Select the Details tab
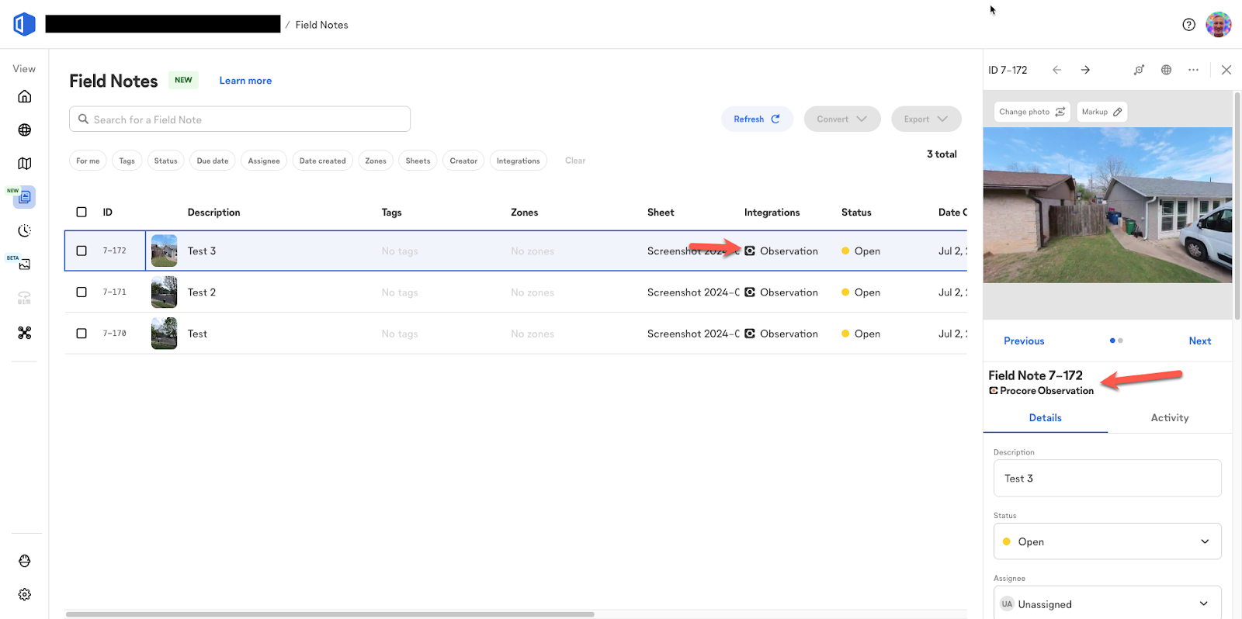 pos(1045,418)
